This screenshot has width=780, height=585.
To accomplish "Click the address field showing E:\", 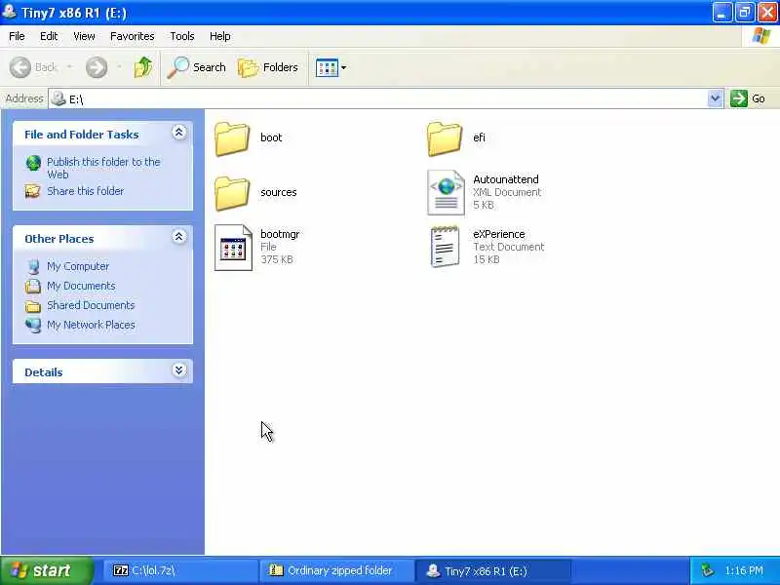I will coord(378,98).
